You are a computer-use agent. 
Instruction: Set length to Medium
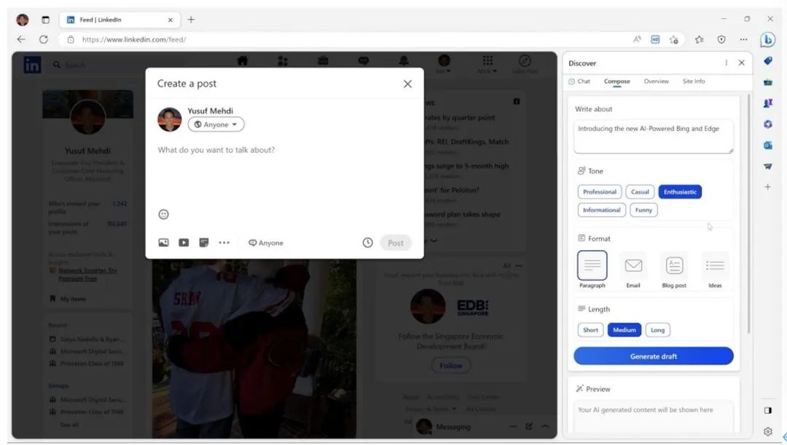coord(624,330)
